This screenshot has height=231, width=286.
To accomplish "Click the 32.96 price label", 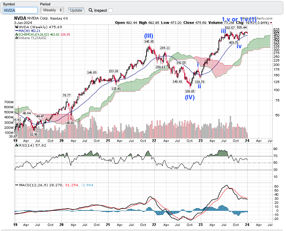I will (34, 134).
